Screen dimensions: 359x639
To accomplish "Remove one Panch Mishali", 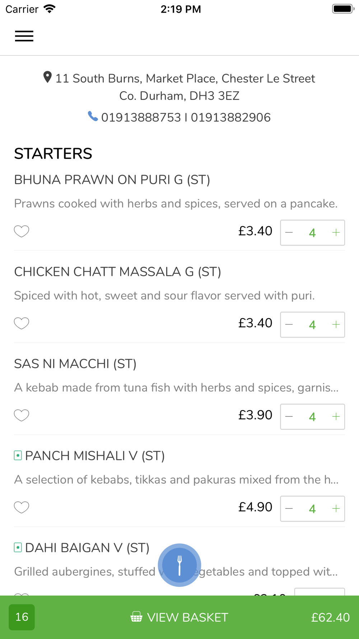I will click(x=289, y=509).
